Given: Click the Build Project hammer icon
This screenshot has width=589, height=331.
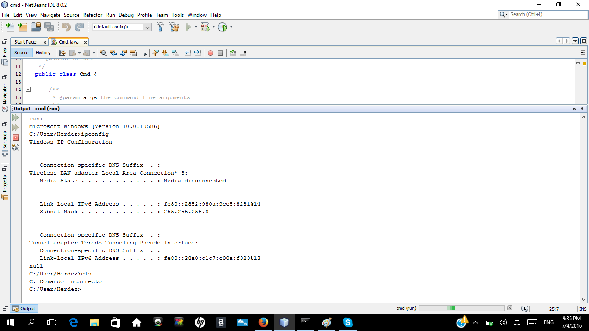Looking at the screenshot, I should pos(160,27).
